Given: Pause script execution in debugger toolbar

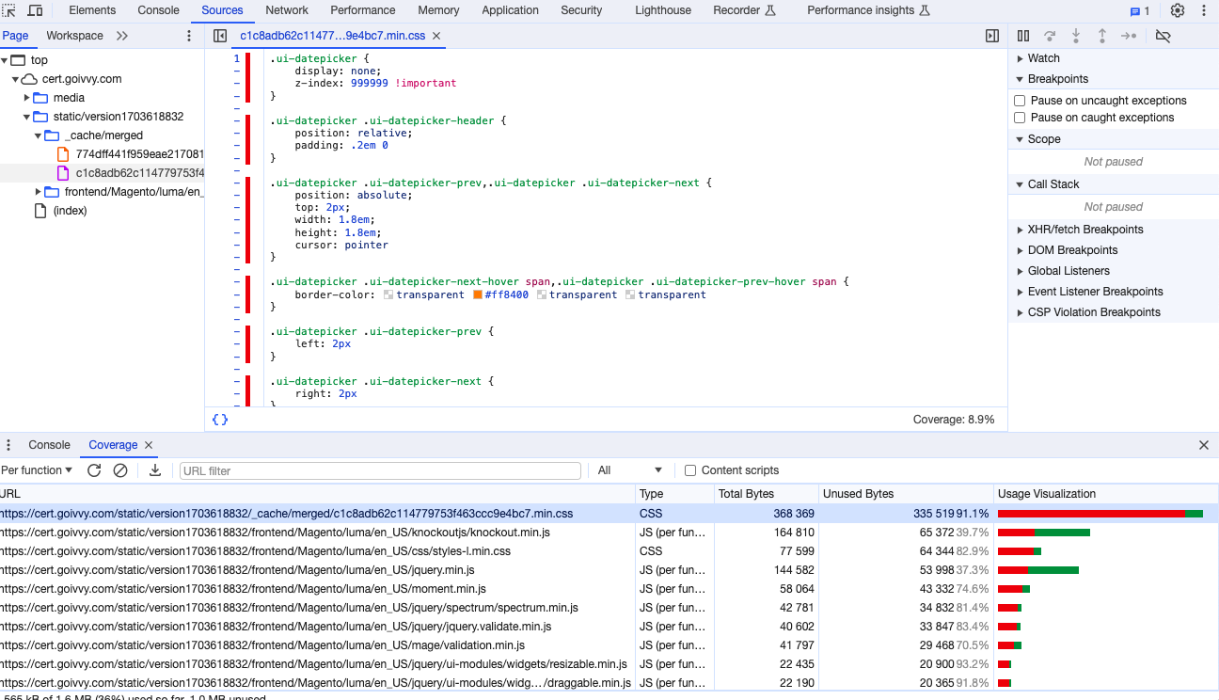Looking at the screenshot, I should [1023, 36].
